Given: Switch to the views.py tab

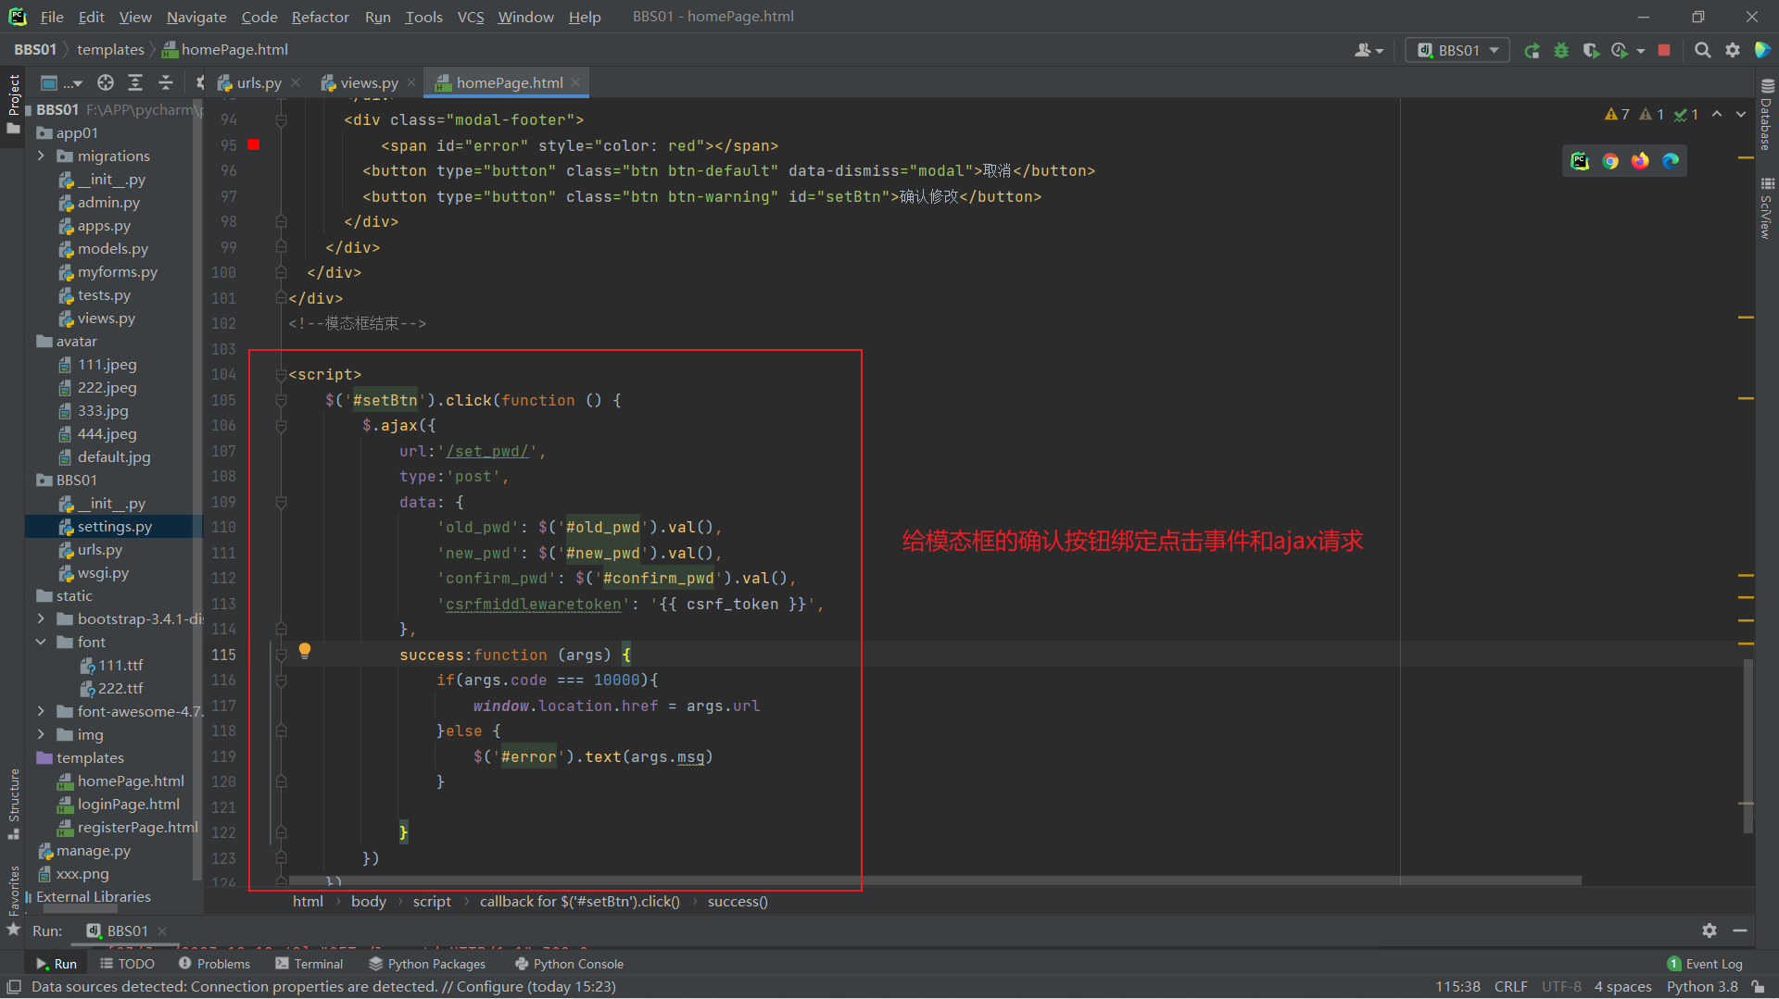Looking at the screenshot, I should [368, 83].
